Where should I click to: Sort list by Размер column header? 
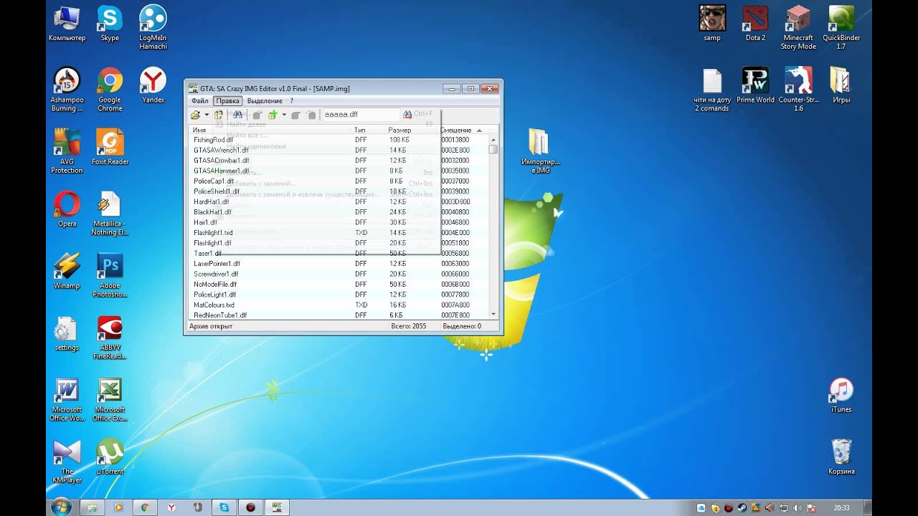pyautogui.click(x=412, y=130)
